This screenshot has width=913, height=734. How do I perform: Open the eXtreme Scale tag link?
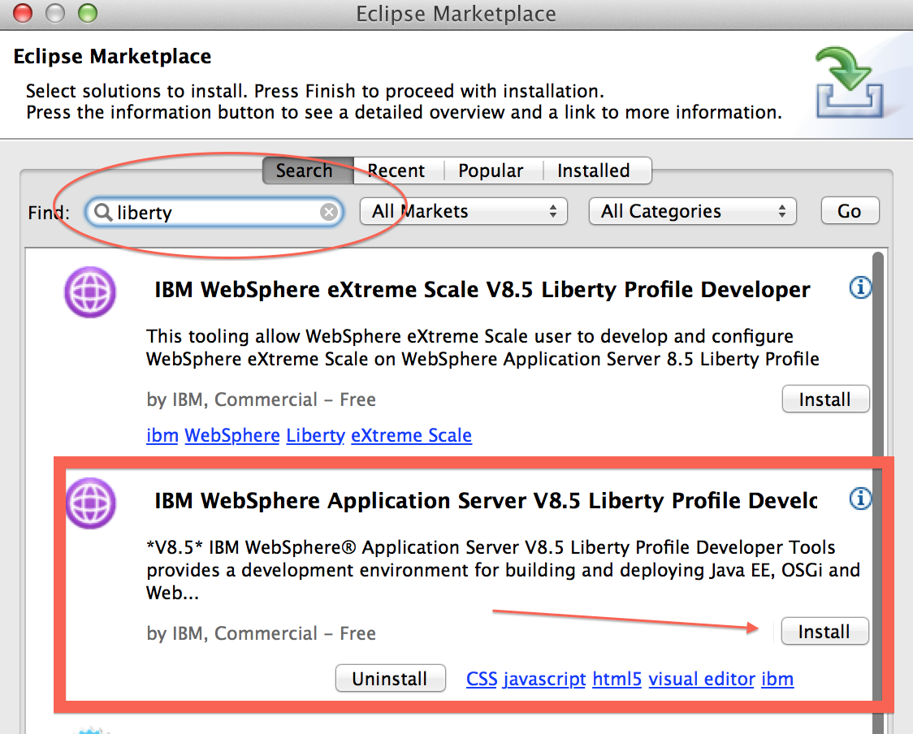pos(412,435)
